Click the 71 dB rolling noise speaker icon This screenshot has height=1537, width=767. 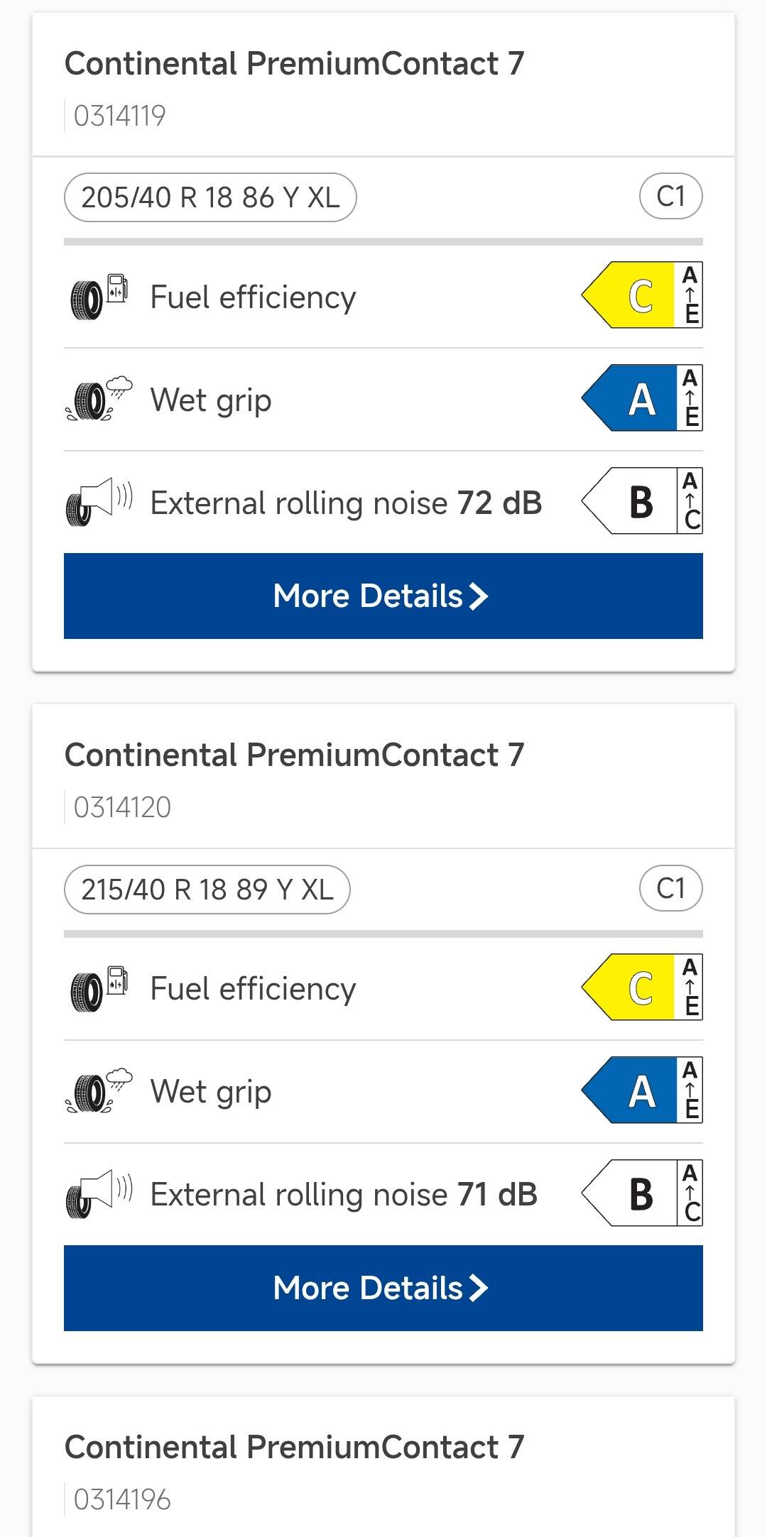(x=98, y=1195)
